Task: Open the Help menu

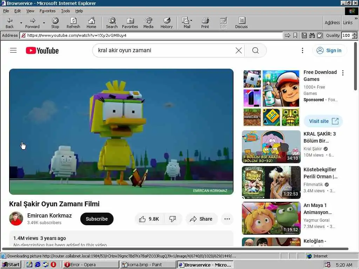Action: (79, 11)
